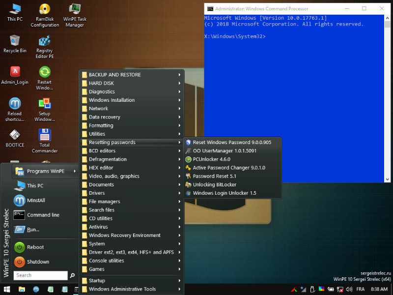Expand the Utilities submenu
The height and width of the screenshot is (295, 393).
point(132,134)
